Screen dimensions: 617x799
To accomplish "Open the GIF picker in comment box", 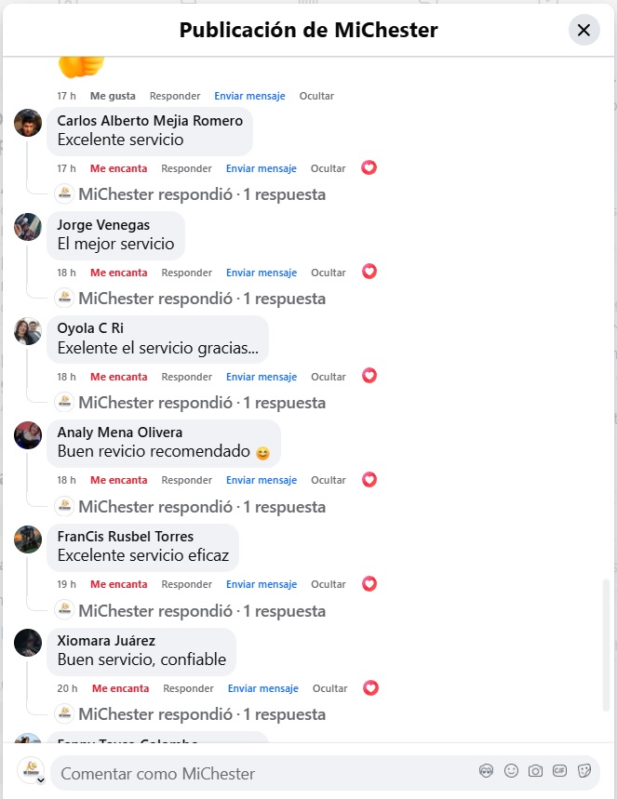I will (559, 770).
